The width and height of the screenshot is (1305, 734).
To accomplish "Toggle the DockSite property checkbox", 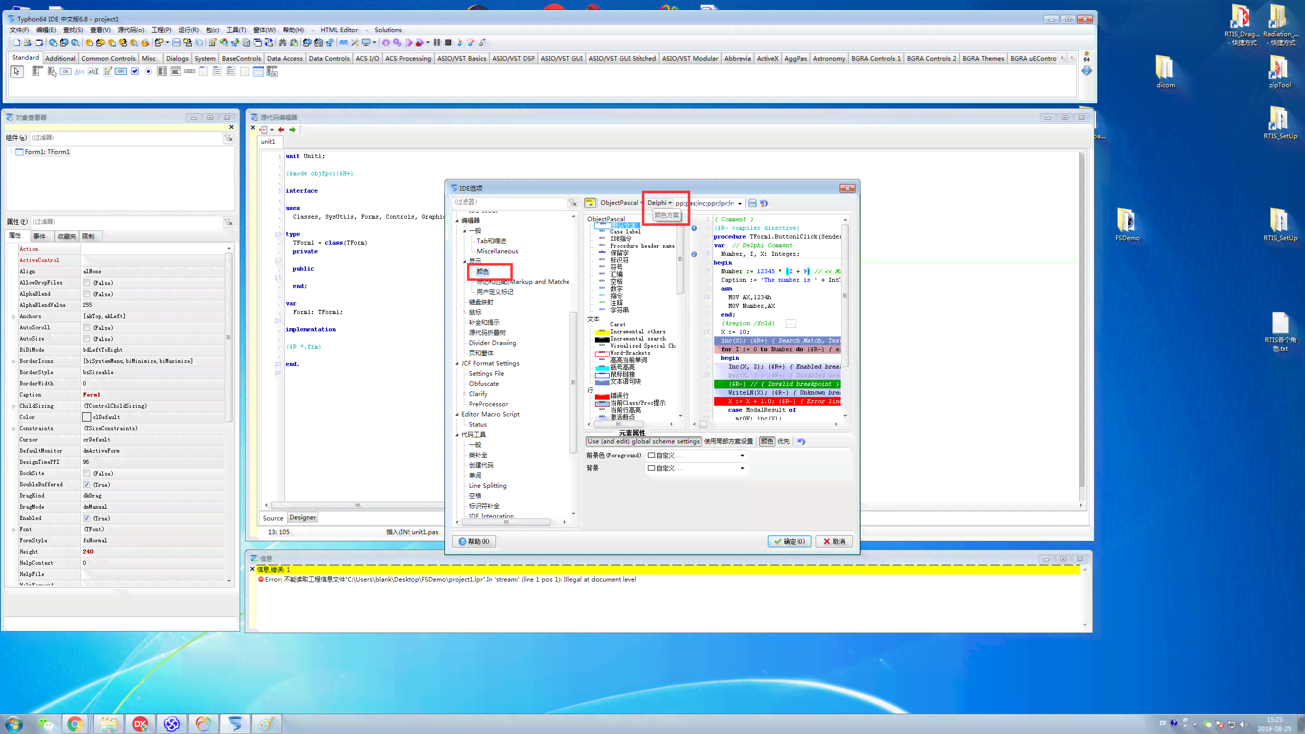I will coord(87,474).
